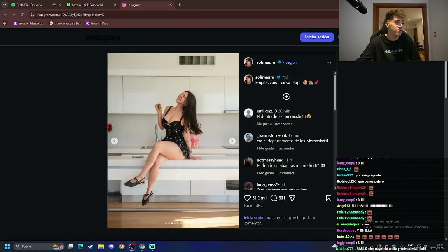Viewport: 448px width, 252px height.
Task: Reply to _francistorres.ok's comment
Action: pos(286,148)
